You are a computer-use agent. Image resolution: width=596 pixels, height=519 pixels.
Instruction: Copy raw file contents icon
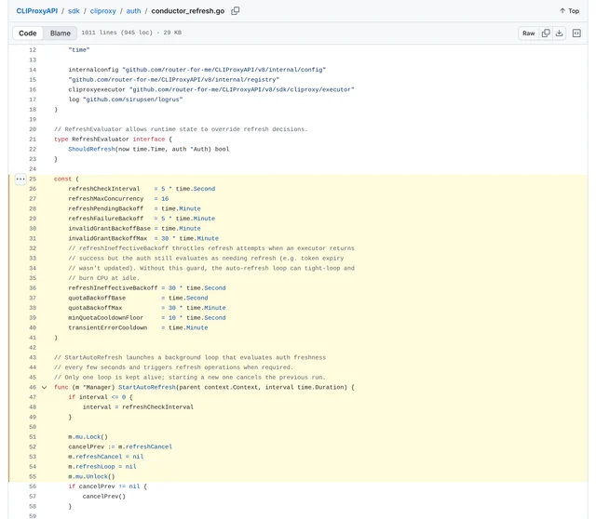546,33
